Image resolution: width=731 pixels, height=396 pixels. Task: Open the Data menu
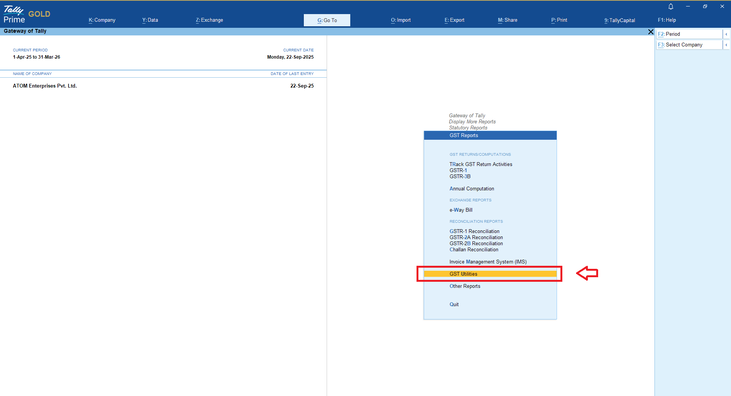150,20
